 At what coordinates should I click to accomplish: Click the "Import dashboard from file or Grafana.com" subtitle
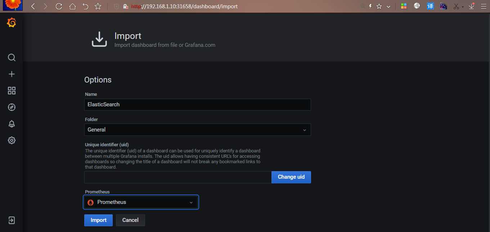165,45
